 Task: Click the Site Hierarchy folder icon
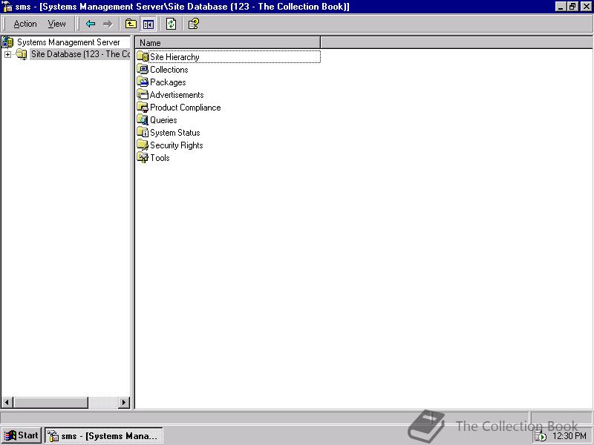[143, 56]
